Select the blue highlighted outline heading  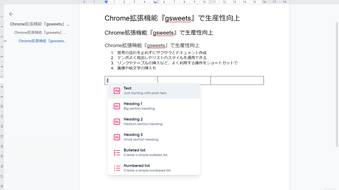pos(42,41)
